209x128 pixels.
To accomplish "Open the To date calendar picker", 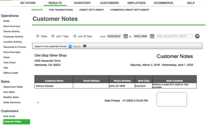I will [152, 36].
